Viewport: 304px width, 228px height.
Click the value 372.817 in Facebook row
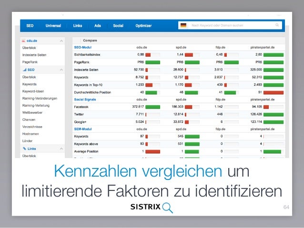click(x=138, y=107)
